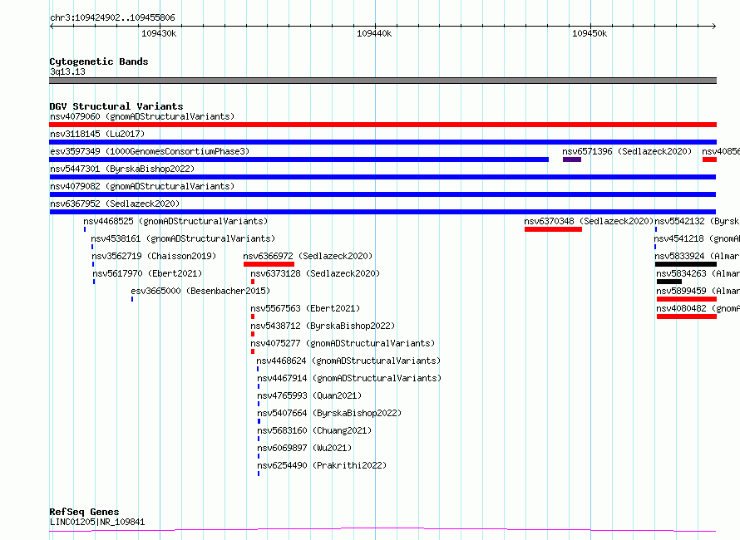This screenshot has width=740, height=540.
Task: Open the nsv5542132 variant label
Action: click(697, 221)
